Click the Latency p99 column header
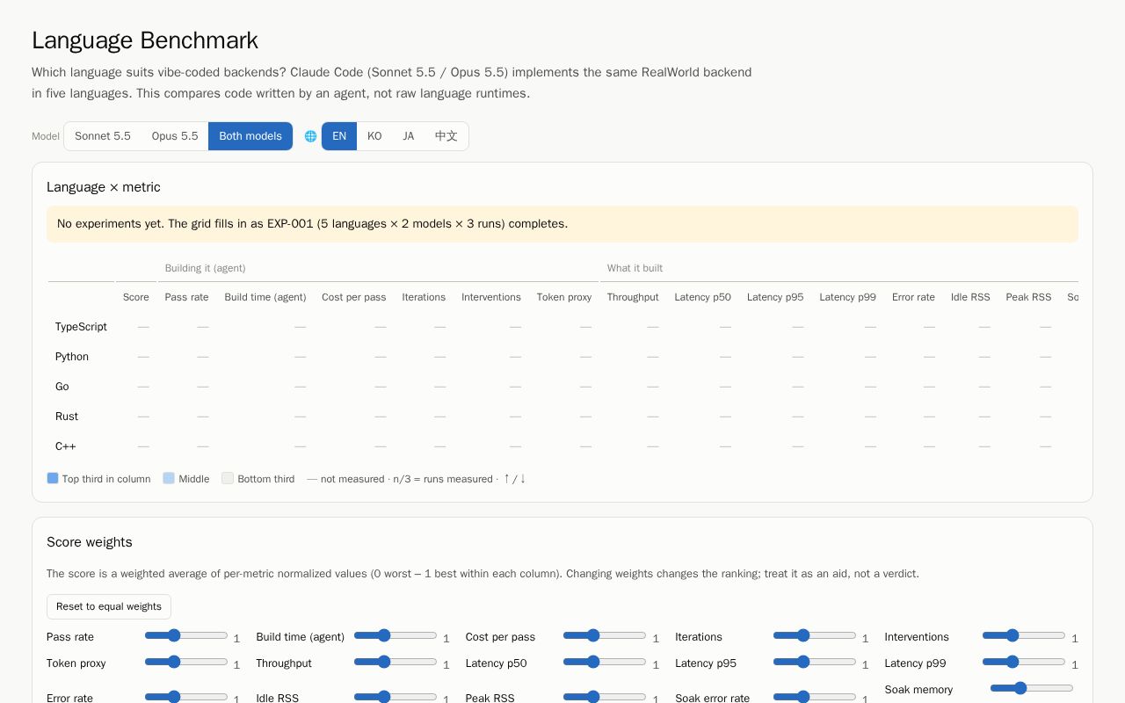 tap(848, 297)
